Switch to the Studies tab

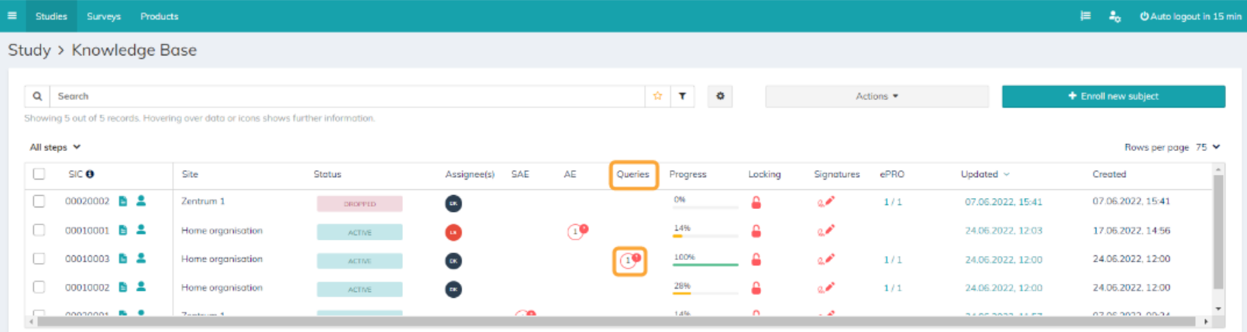coord(51,15)
